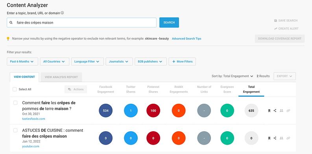This screenshot has width=312, height=154.
Task: Open the Advanced Search Tips link
Action: coord(186,38)
